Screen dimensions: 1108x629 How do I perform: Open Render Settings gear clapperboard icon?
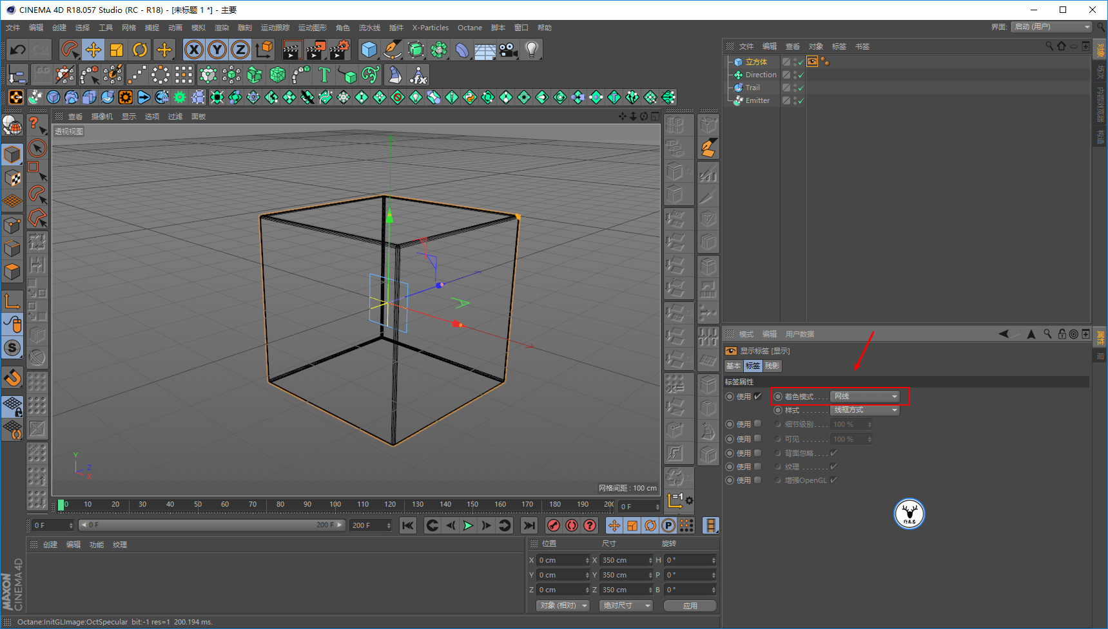point(340,50)
